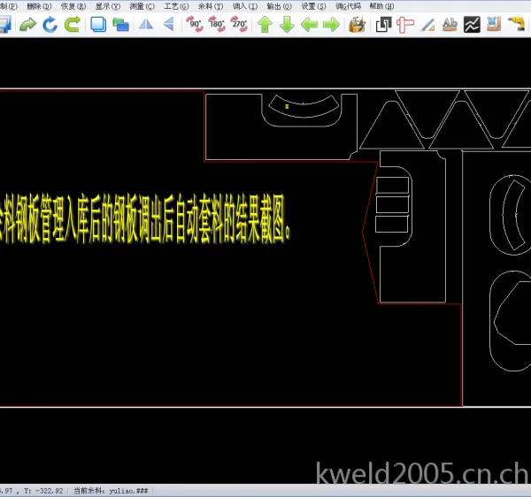
Task: Open the 设置(S) menu
Action: [313, 6]
